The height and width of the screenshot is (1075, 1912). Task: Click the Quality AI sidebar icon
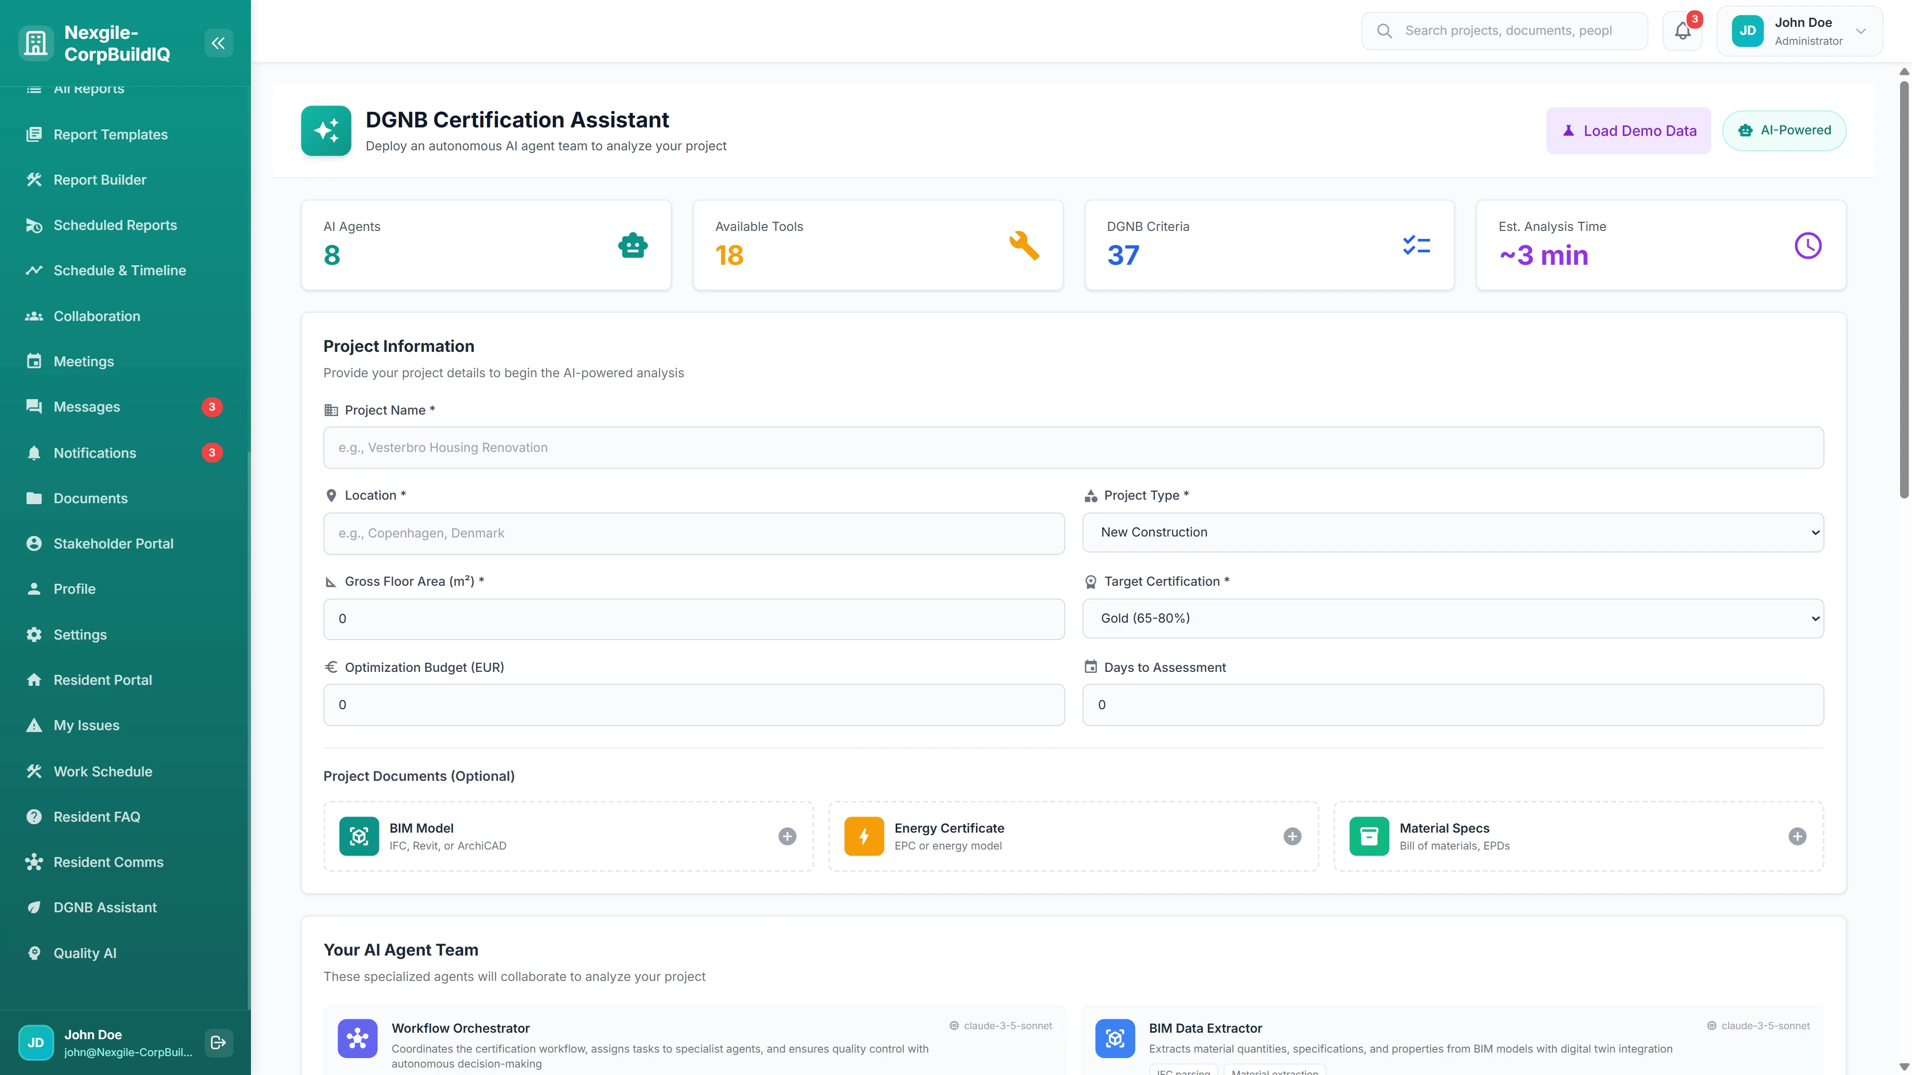tap(34, 953)
